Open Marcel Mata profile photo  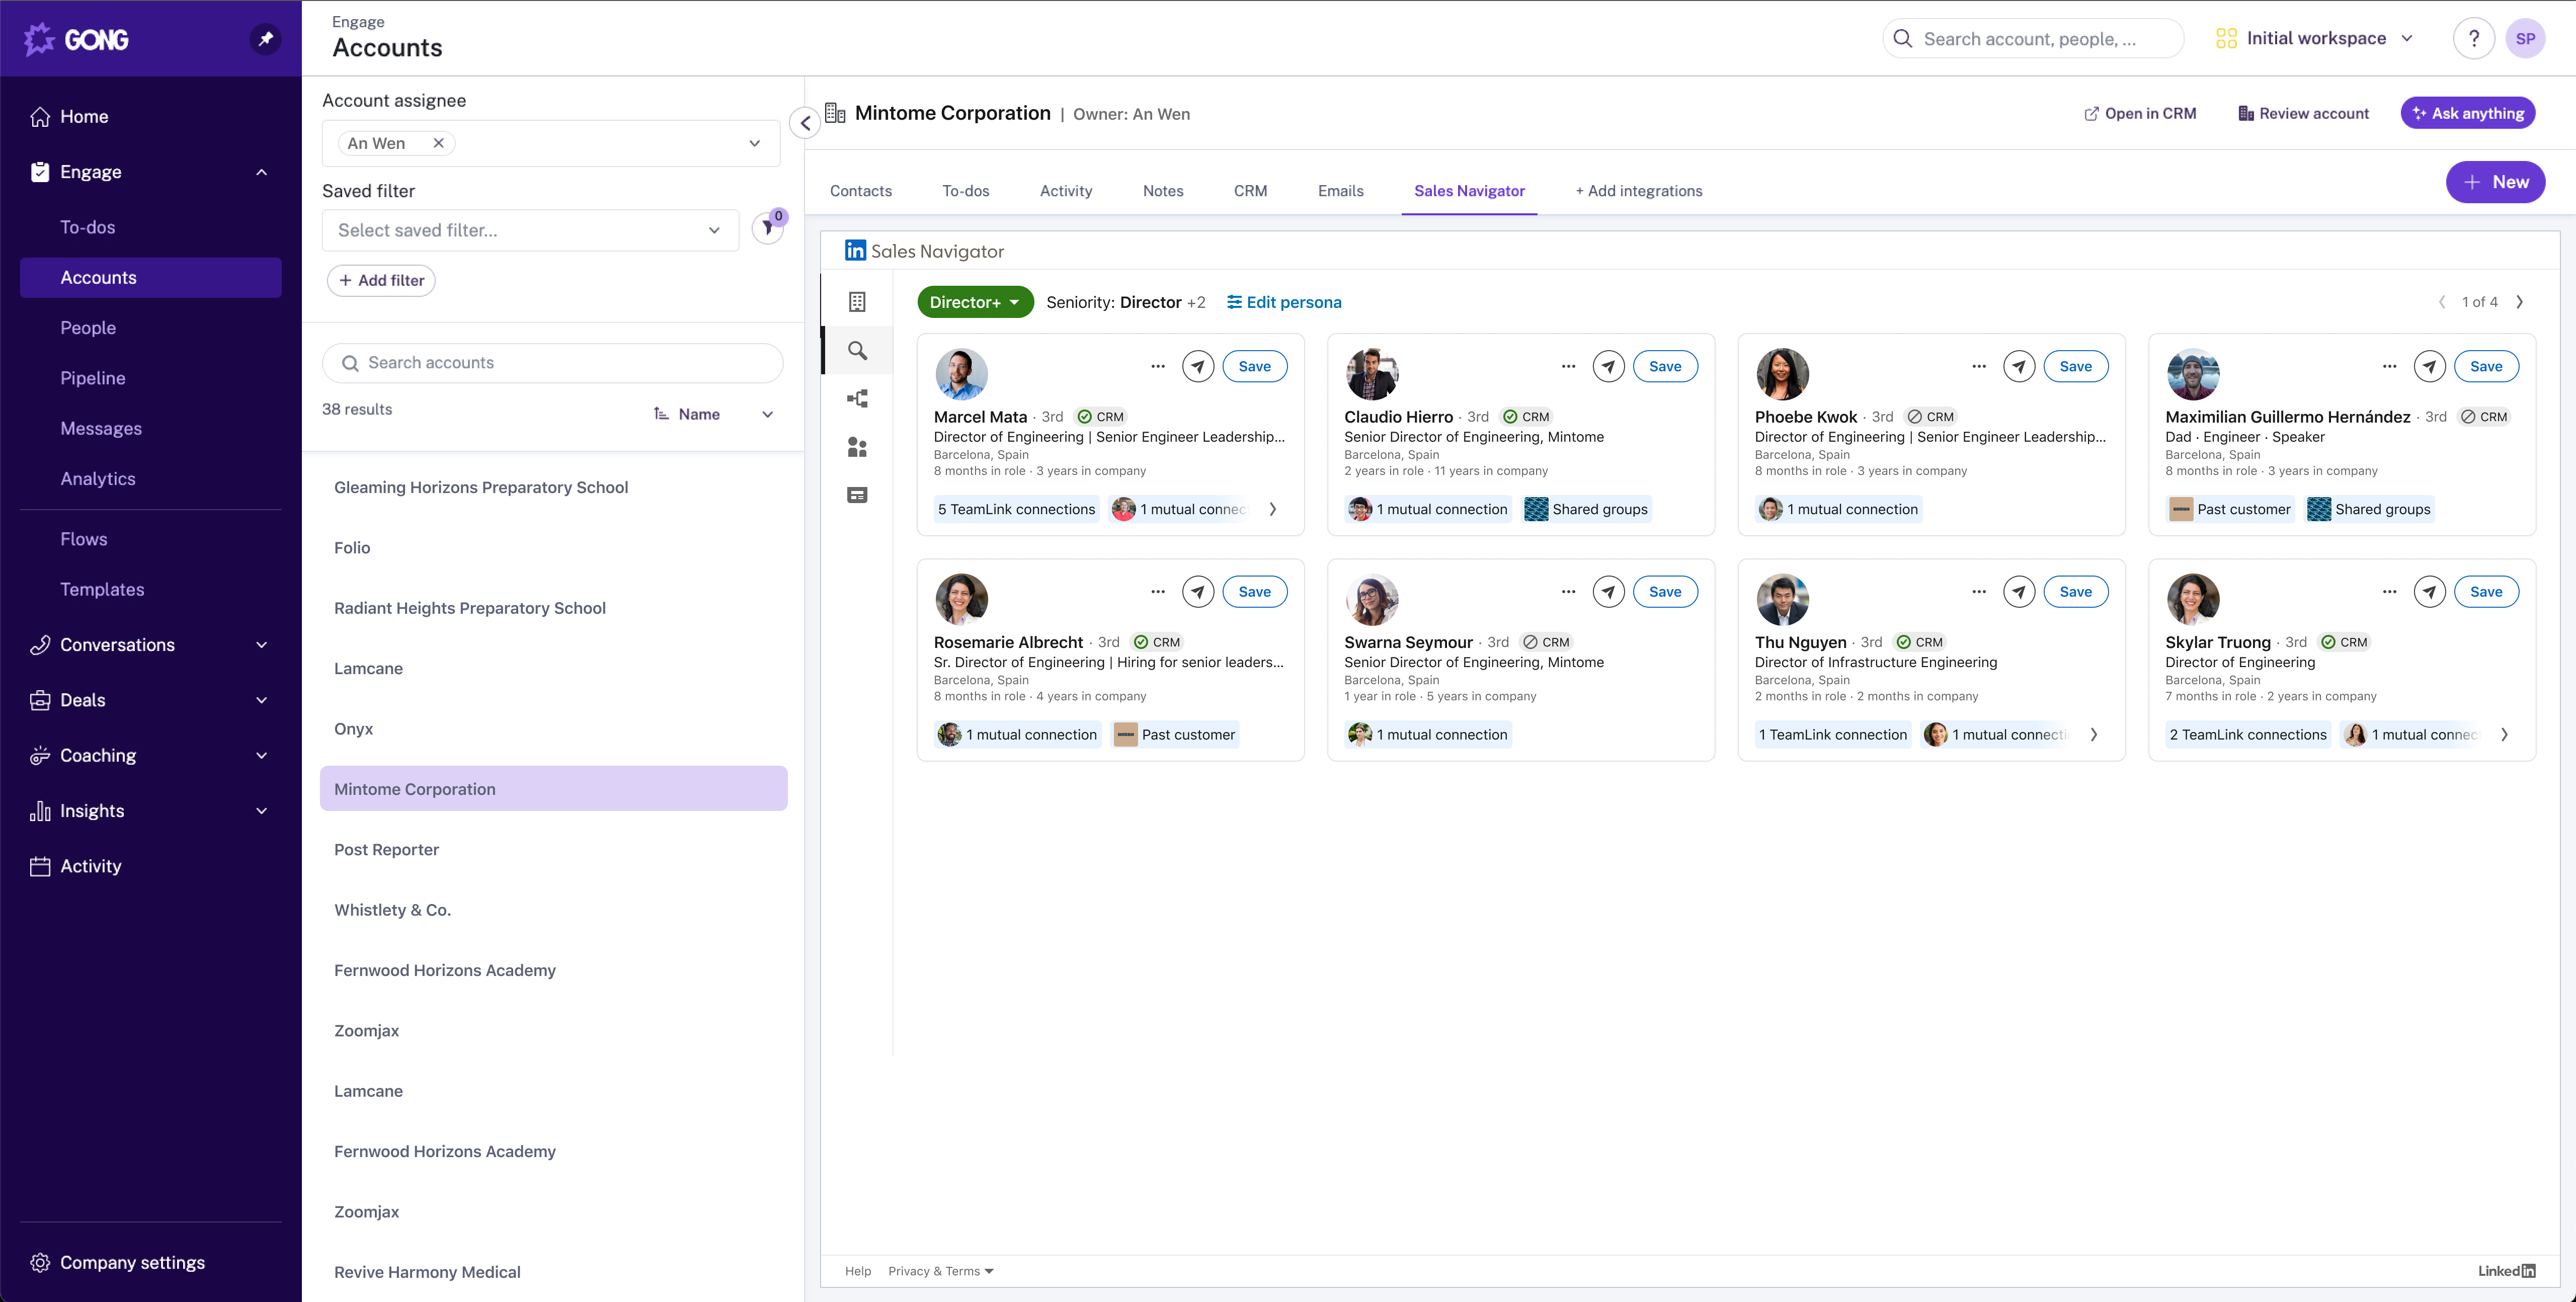pos(961,374)
